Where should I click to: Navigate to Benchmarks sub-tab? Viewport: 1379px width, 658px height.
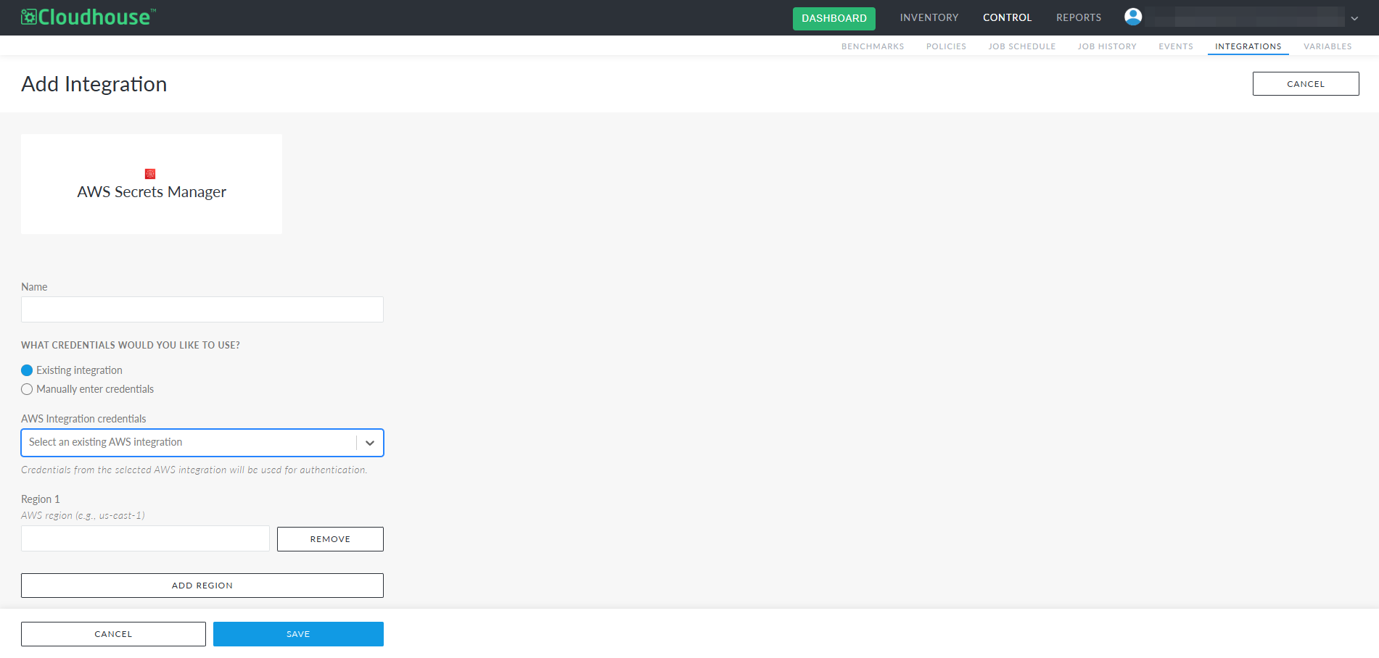[x=873, y=46]
